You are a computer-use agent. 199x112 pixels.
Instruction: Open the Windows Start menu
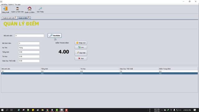point(2,110)
